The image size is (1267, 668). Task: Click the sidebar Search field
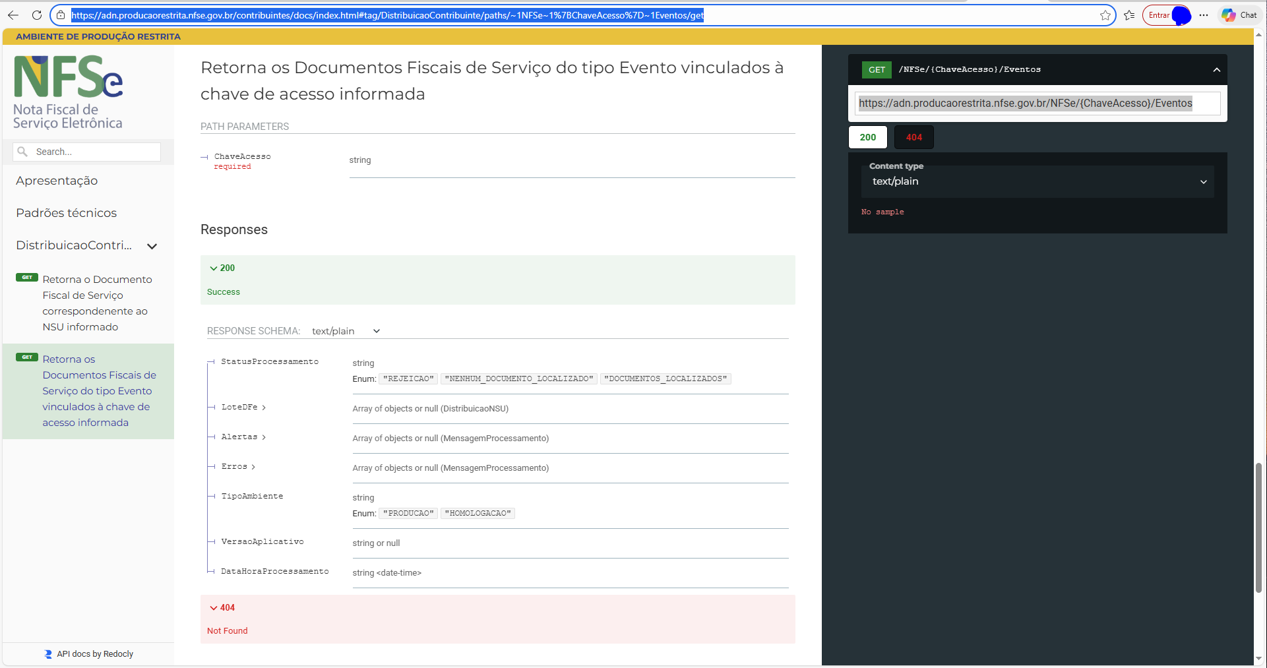[92, 152]
